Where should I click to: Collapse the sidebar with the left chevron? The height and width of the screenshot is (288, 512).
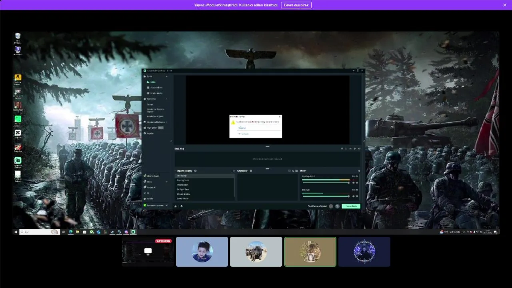pos(171,141)
